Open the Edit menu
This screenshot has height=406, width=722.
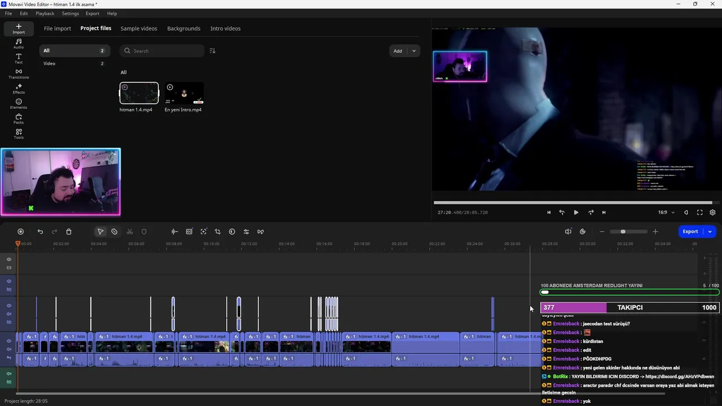click(x=24, y=14)
